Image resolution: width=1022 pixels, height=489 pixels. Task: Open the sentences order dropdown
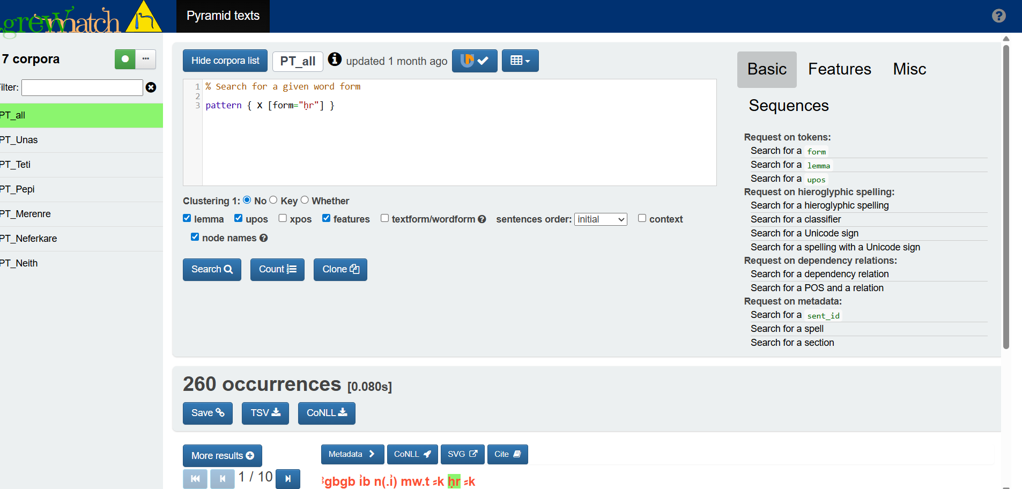[600, 219]
